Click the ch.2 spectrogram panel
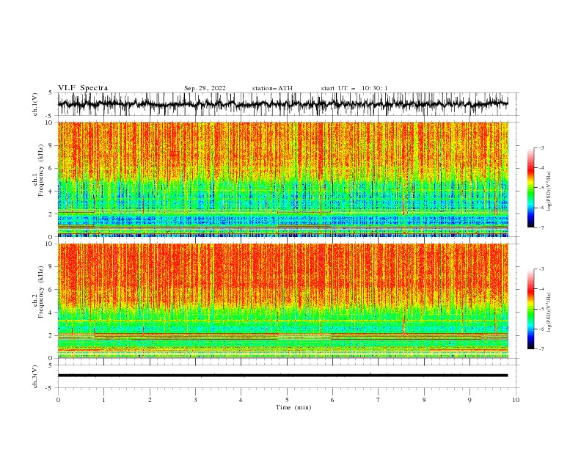The image size is (581, 449). tap(283, 301)
